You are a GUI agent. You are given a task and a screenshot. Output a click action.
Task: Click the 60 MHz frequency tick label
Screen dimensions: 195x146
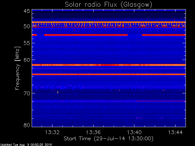tap(27, 60)
